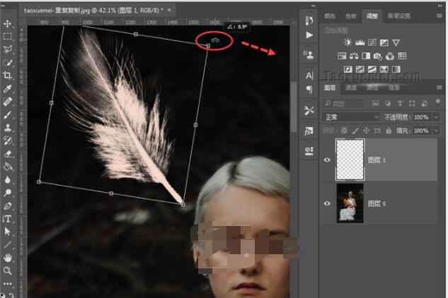
Task: Open the Adjustments panel flyout menu
Action: [x=439, y=16]
